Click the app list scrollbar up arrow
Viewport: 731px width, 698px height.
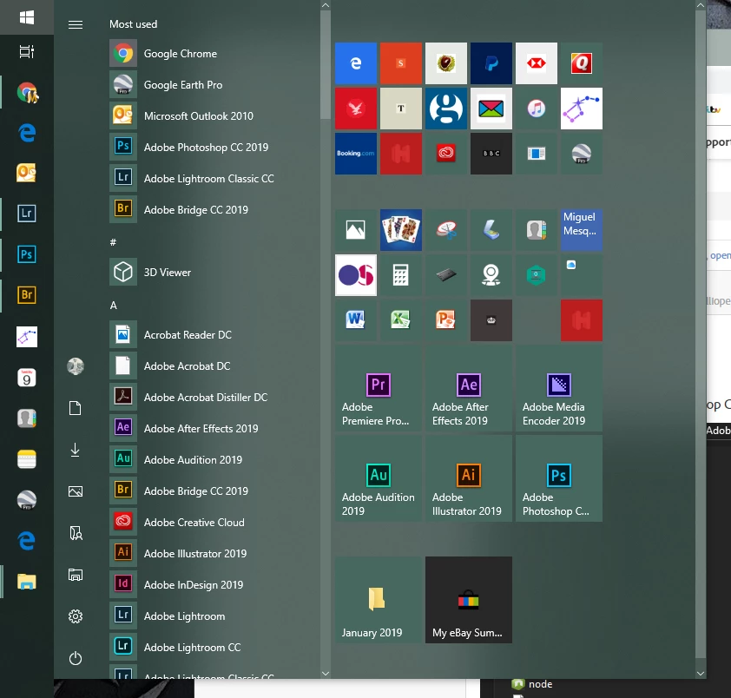(x=326, y=5)
